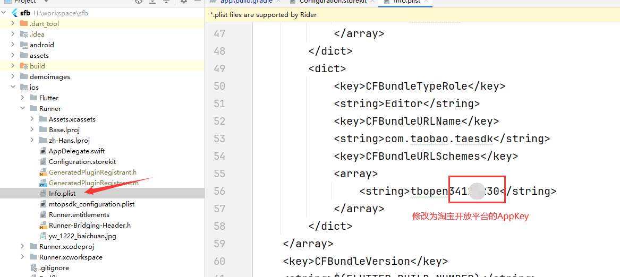The width and height of the screenshot is (620, 277).
Task: Select mtopsdk_configuration.plist file
Action: coord(91,204)
